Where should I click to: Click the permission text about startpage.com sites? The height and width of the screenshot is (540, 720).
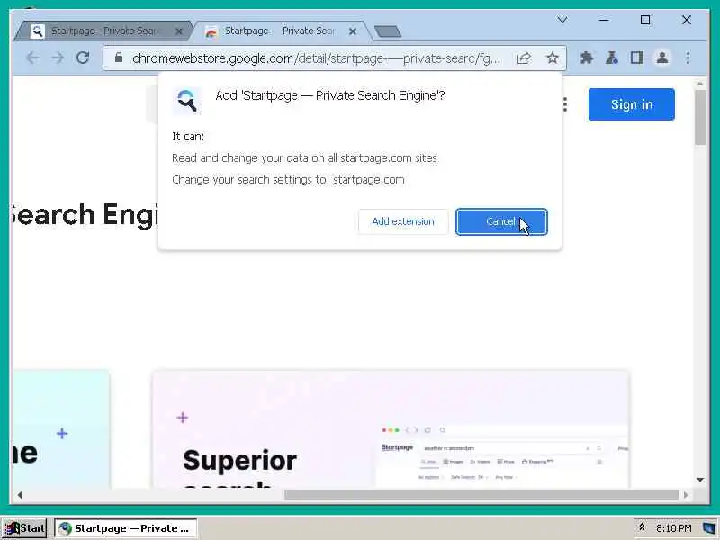[x=304, y=158]
